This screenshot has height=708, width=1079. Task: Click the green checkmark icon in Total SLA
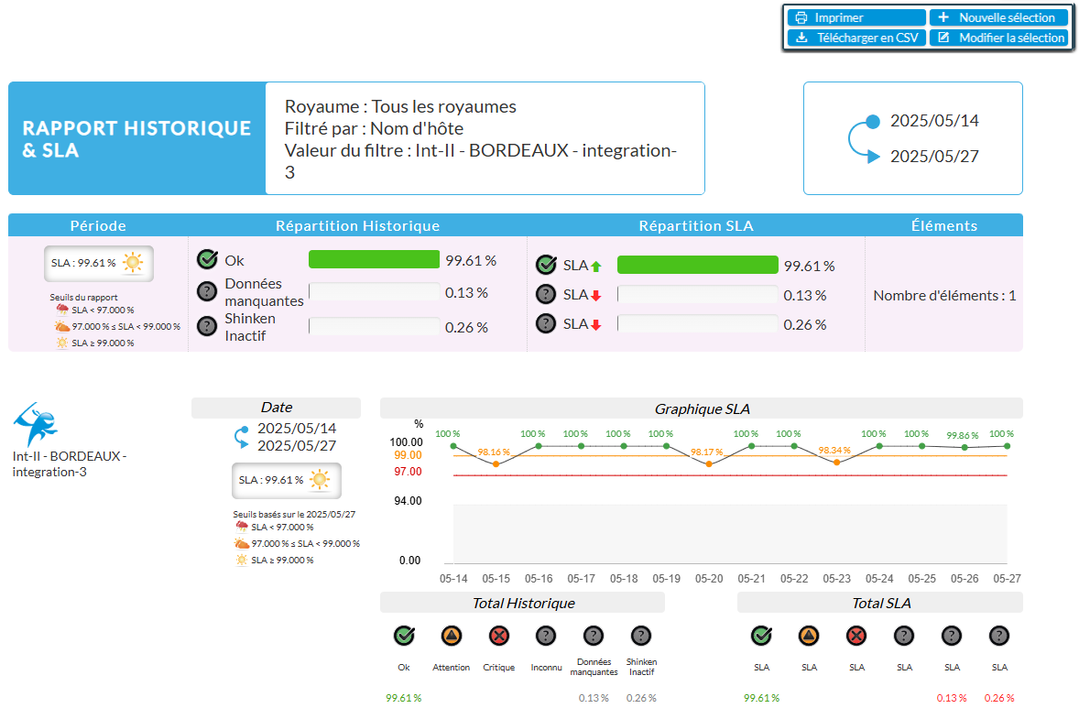point(761,636)
